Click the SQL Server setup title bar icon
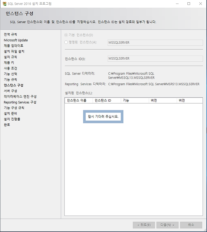The image size is (207, 232). tap(4, 4)
